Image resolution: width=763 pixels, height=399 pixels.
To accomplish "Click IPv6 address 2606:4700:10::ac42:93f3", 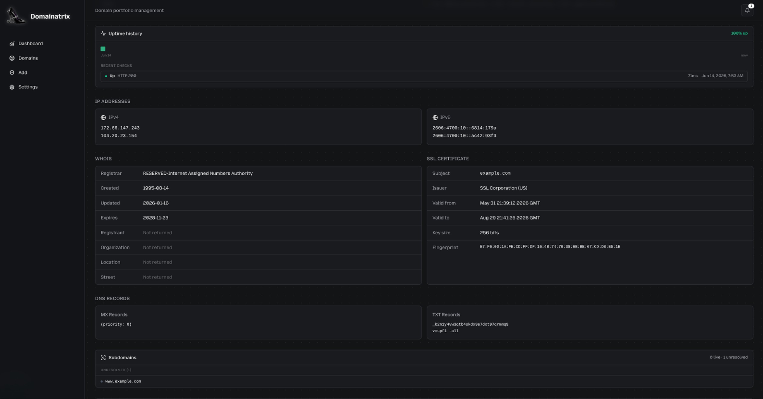I will point(464,136).
